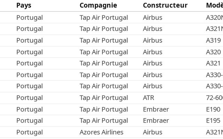Click the A320N cell in first row
The height and width of the screenshot is (139, 223).
pyautogui.click(x=214, y=17)
